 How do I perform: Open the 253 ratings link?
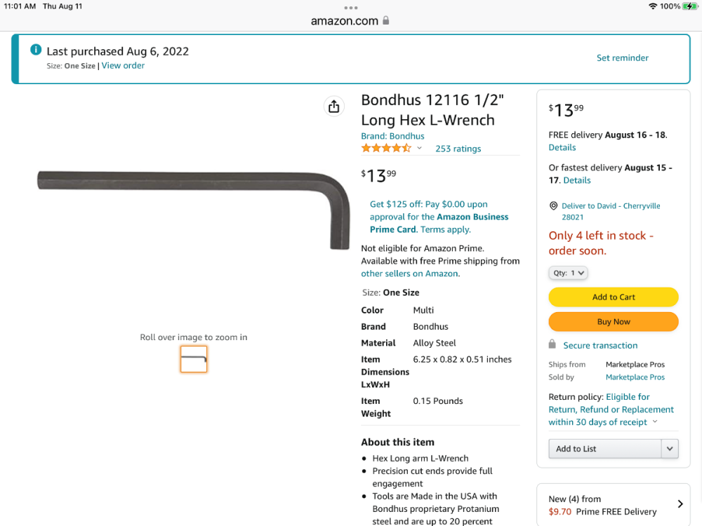tap(458, 149)
